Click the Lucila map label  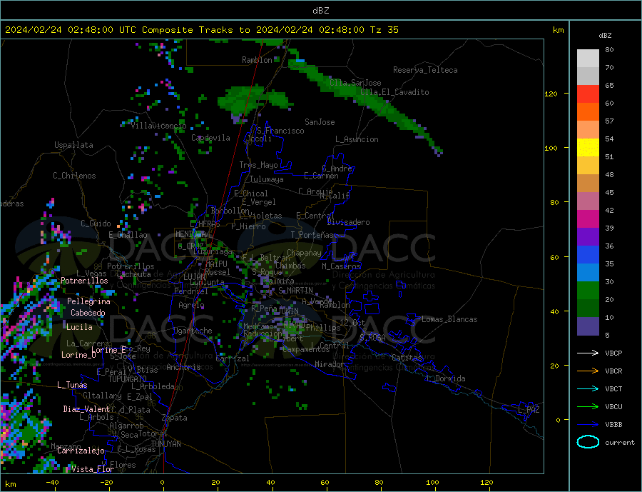pyautogui.click(x=79, y=327)
